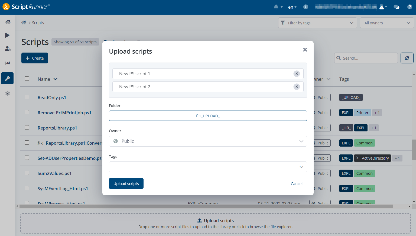Open the Delegation users sidebar icon
416x236 pixels.
[x=8, y=49]
